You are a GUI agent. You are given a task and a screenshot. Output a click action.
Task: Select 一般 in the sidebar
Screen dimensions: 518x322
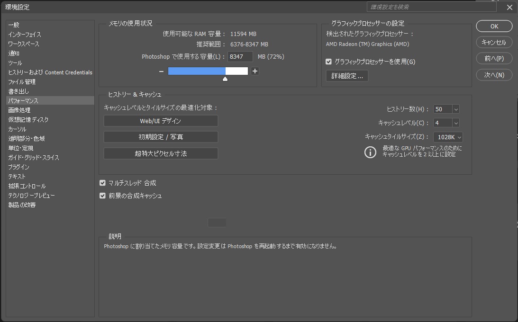pyautogui.click(x=50, y=25)
